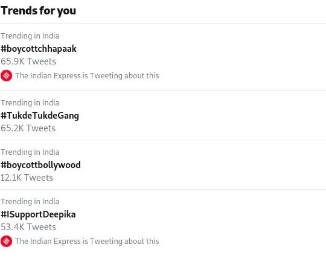Viewport: 326px width, 259px height.
Task: Click the 65.2K Tweets count
Action: coord(28,128)
